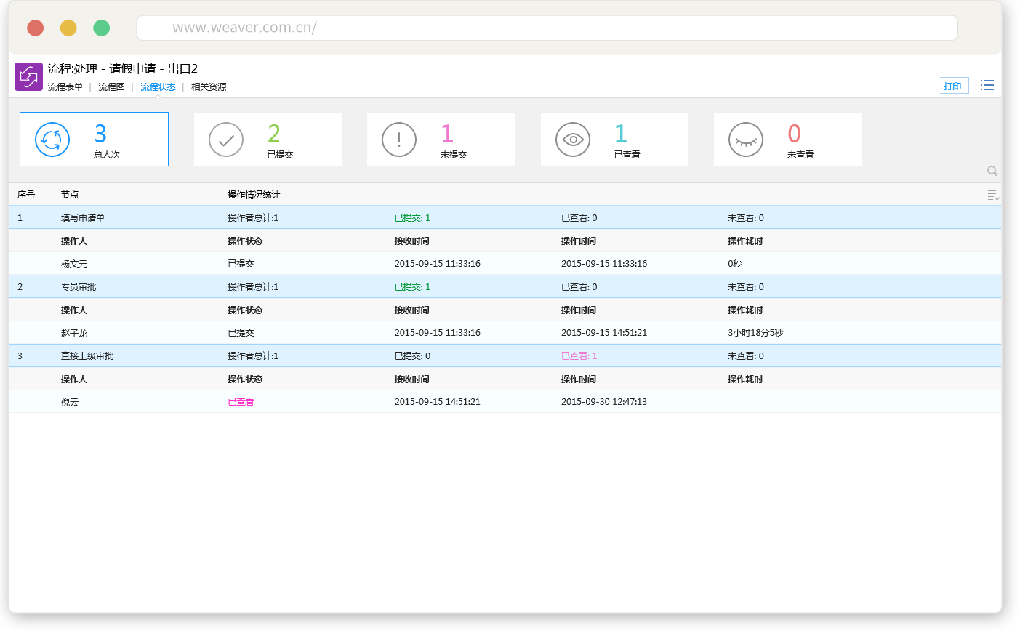Click the viewed open-eye icon
The width and height of the screenshot is (1036, 636).
(x=573, y=140)
